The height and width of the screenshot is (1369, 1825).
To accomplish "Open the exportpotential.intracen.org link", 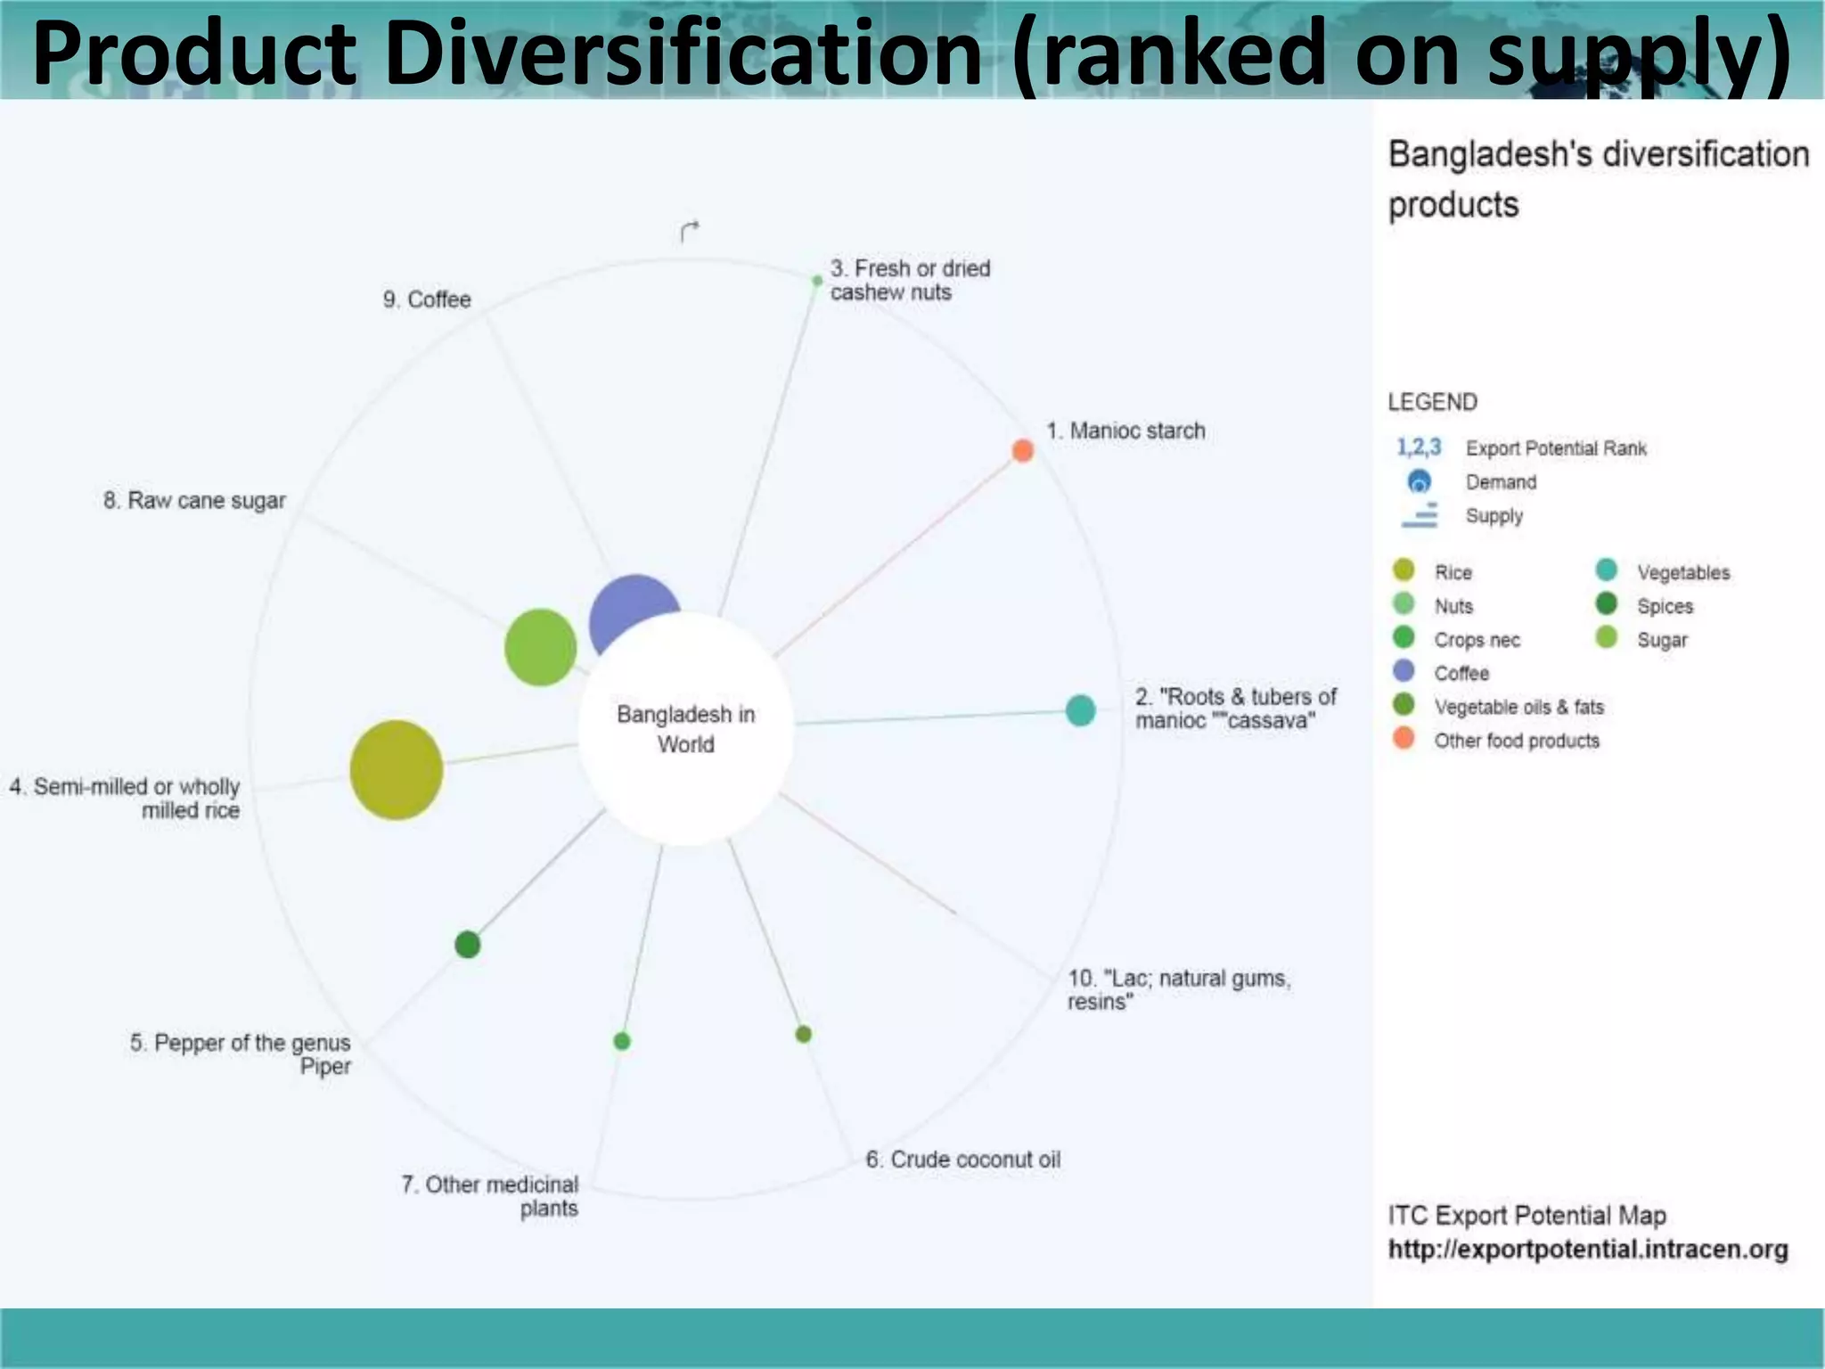I will pyautogui.click(x=1587, y=1250).
